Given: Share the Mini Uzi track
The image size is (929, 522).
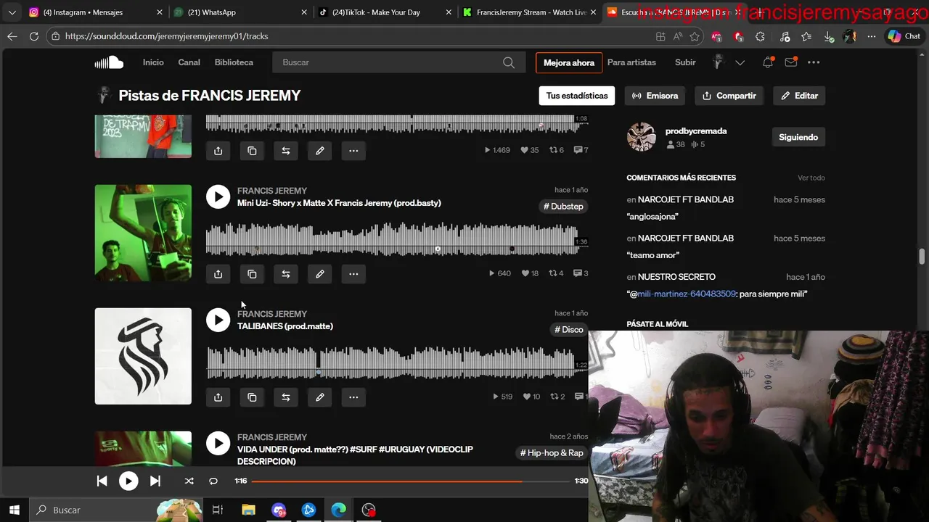Looking at the screenshot, I should [x=218, y=274].
